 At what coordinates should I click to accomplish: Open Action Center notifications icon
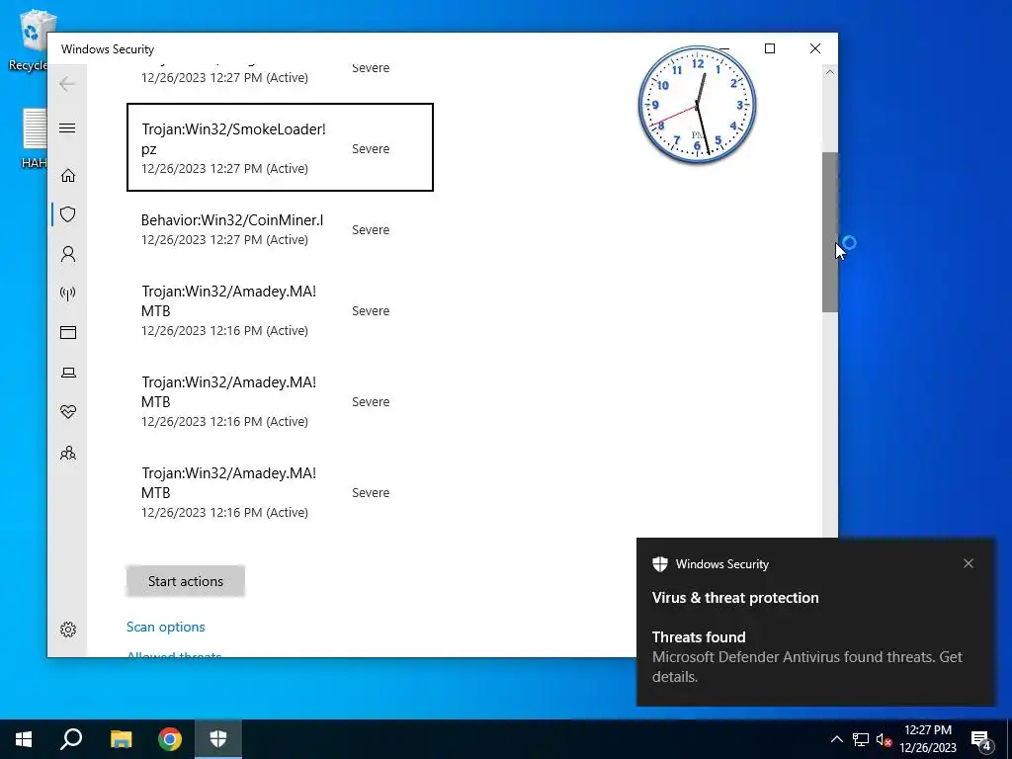click(x=981, y=739)
